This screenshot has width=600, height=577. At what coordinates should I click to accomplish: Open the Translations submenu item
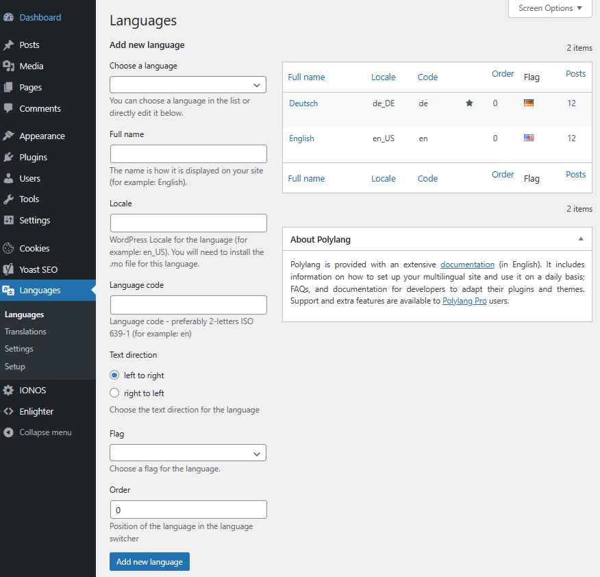(x=25, y=332)
